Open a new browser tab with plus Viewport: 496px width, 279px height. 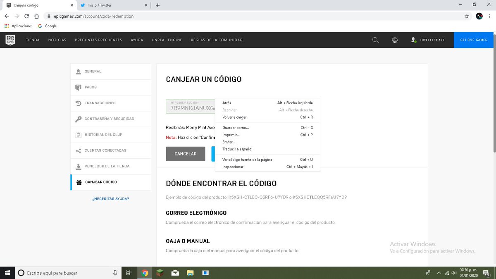157,5
